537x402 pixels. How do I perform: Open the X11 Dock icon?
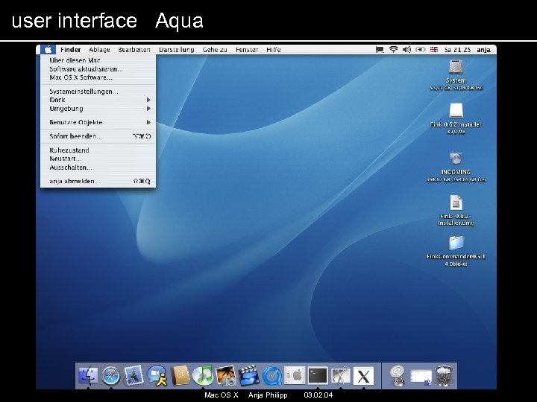pos(363,377)
